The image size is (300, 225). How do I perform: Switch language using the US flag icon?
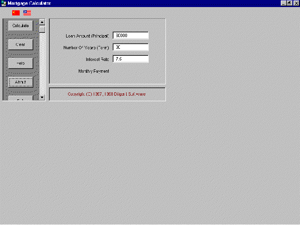coord(27,13)
